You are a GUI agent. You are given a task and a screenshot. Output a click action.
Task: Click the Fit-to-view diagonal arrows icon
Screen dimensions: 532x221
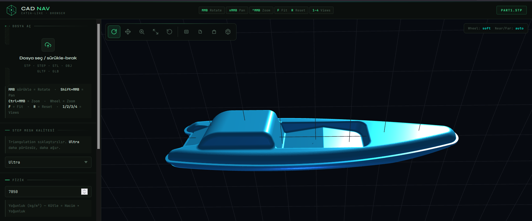pyautogui.click(x=156, y=32)
